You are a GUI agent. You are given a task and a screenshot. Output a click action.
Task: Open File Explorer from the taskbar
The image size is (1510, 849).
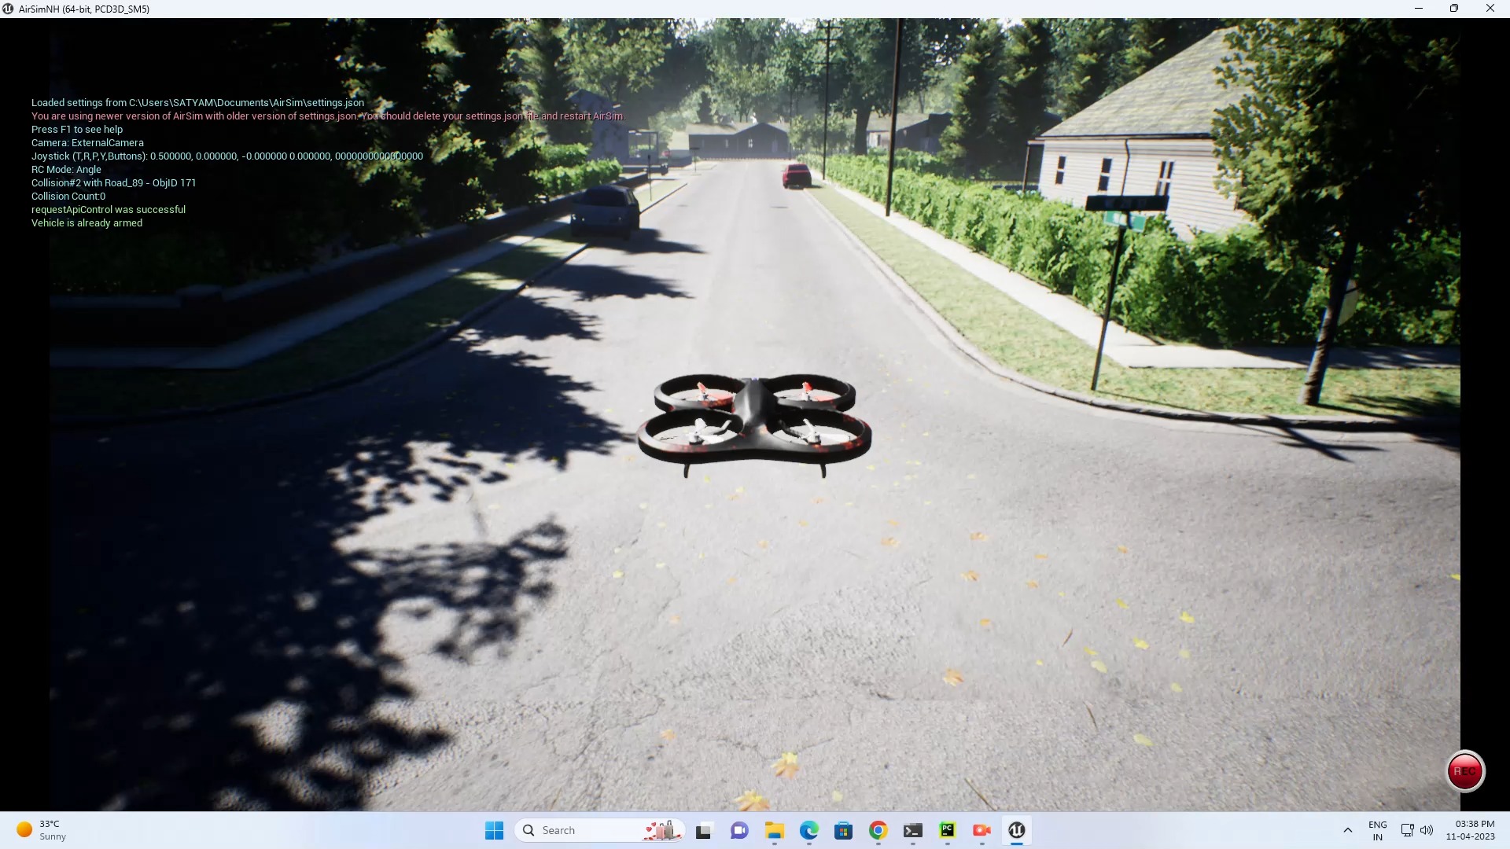coord(775,831)
